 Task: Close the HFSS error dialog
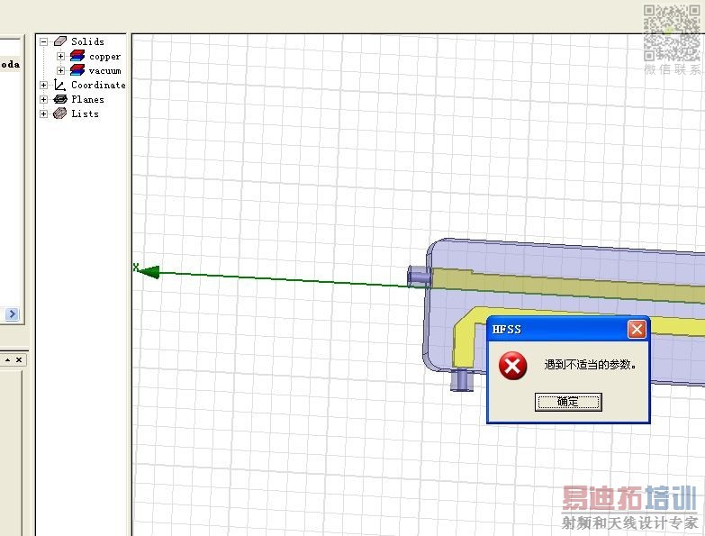tap(637, 330)
